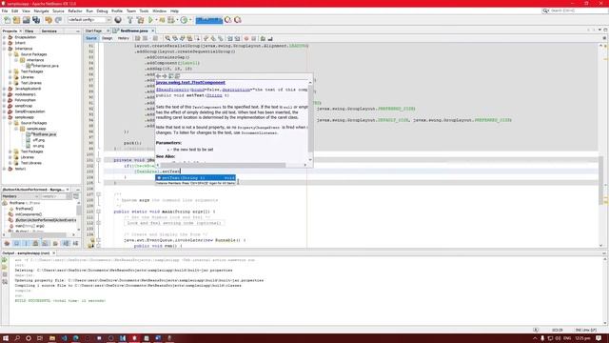This screenshot has width=609, height=343.
Task: Select JavaApplication8 project
Action: click(x=28, y=89)
